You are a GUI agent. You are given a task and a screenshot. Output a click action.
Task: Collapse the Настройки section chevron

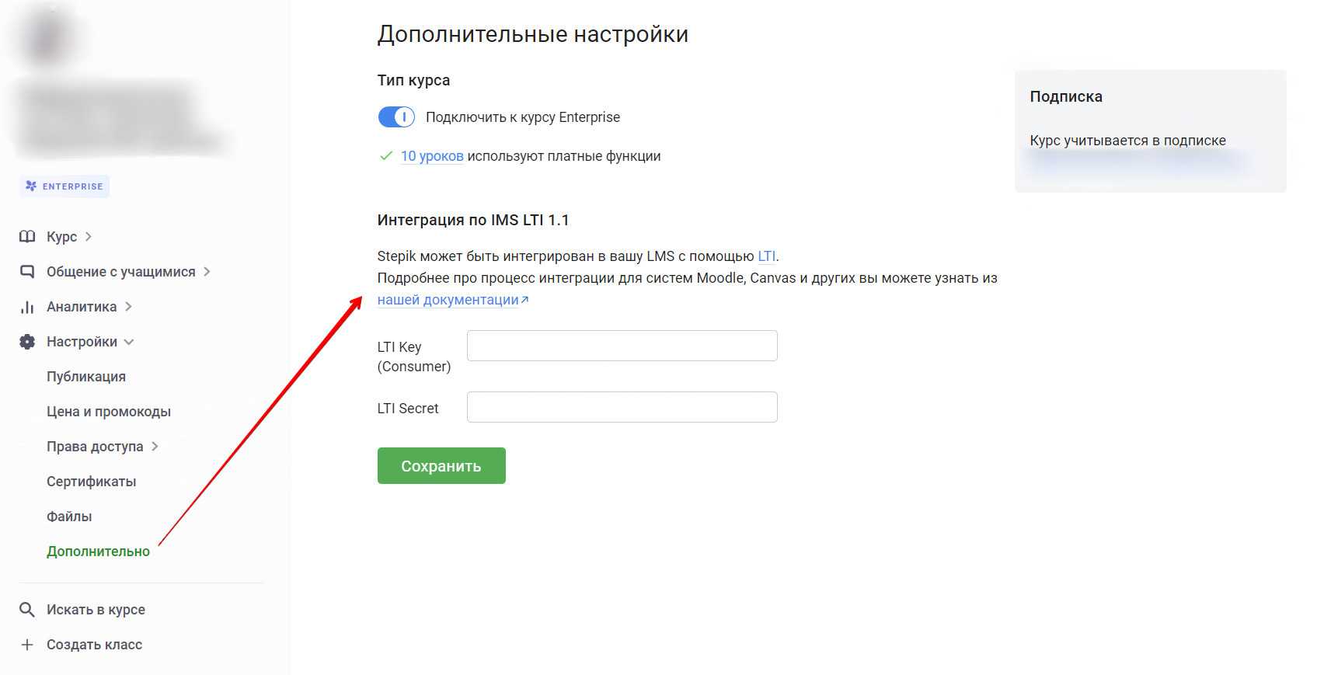[x=129, y=342]
